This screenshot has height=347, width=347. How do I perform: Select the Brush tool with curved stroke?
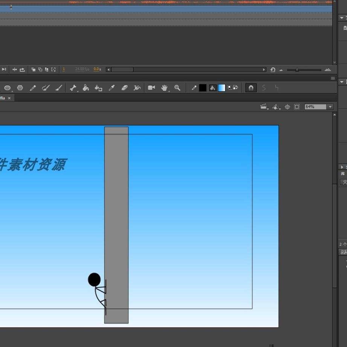point(46,88)
